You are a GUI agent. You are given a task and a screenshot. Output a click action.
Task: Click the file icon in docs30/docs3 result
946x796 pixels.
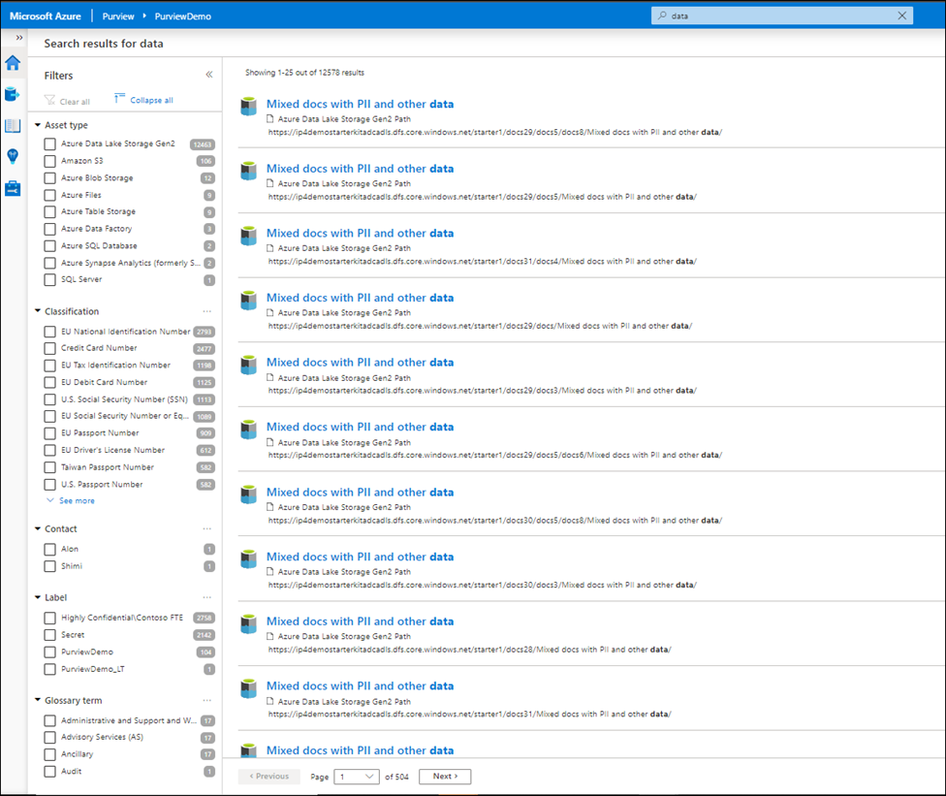pyautogui.click(x=270, y=571)
